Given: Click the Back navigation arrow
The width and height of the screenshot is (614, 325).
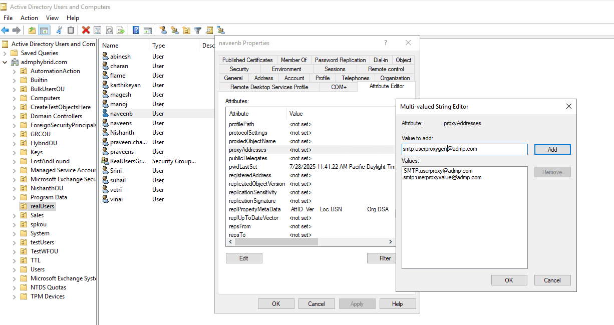Looking at the screenshot, I should [x=6, y=30].
